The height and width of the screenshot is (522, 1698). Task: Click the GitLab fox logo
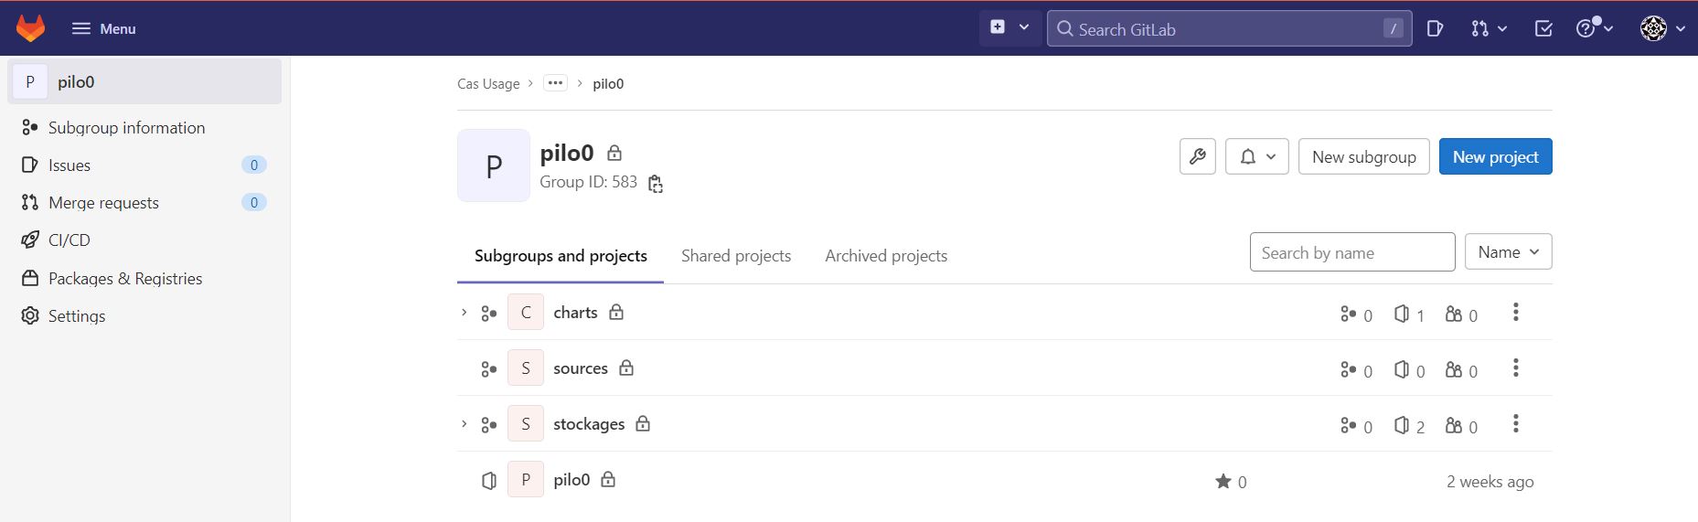tap(30, 28)
